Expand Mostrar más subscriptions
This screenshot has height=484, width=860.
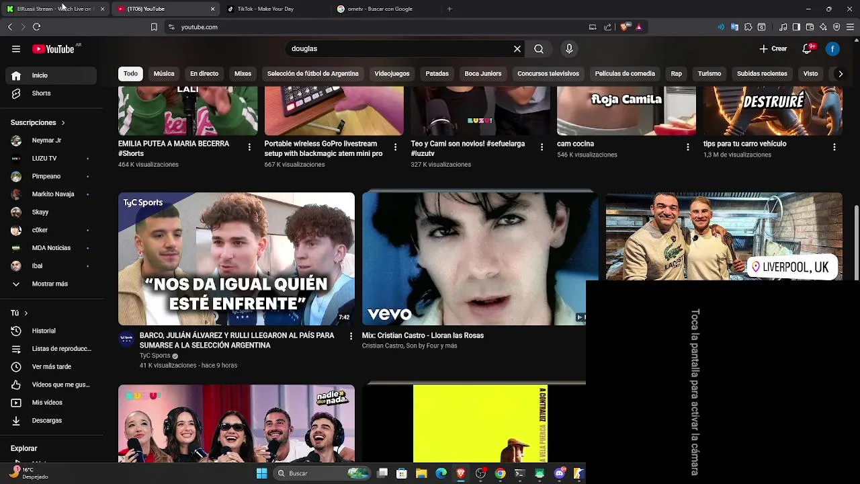tap(51, 284)
